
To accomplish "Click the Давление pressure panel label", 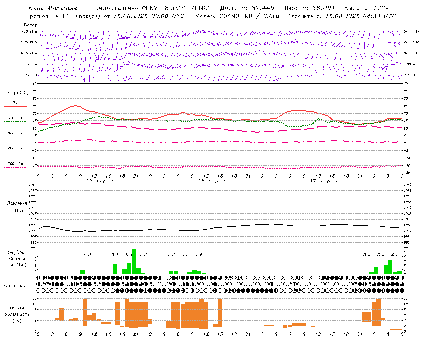I will pyautogui.click(x=17, y=203).
